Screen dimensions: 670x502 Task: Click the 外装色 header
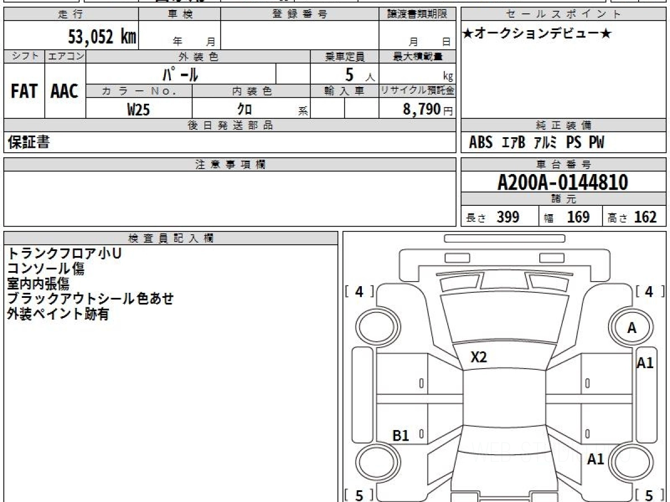[x=198, y=56]
